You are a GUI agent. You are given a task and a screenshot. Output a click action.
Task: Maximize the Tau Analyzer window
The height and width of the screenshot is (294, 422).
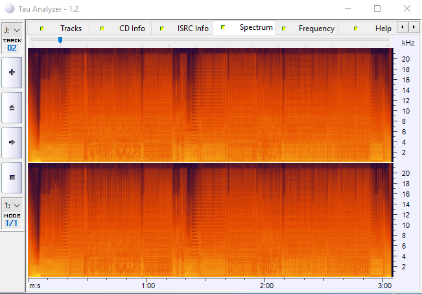tap(377, 9)
